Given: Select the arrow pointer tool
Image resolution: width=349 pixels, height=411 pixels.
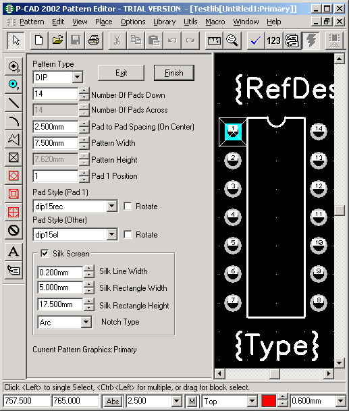Looking at the screenshot, I should click(16, 40).
